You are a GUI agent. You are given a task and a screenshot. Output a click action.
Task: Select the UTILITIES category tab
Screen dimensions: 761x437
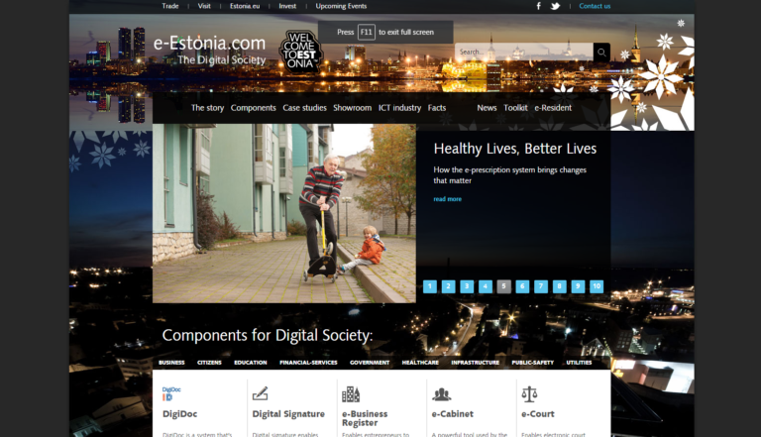click(x=579, y=363)
